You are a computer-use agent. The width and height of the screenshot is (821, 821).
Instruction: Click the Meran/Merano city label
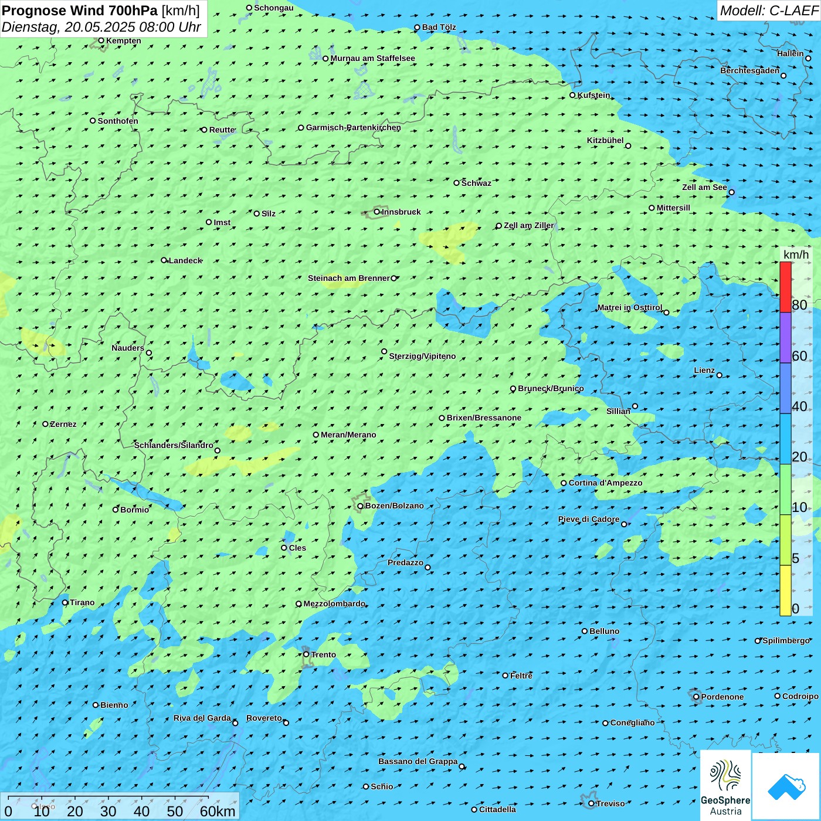[348, 435]
